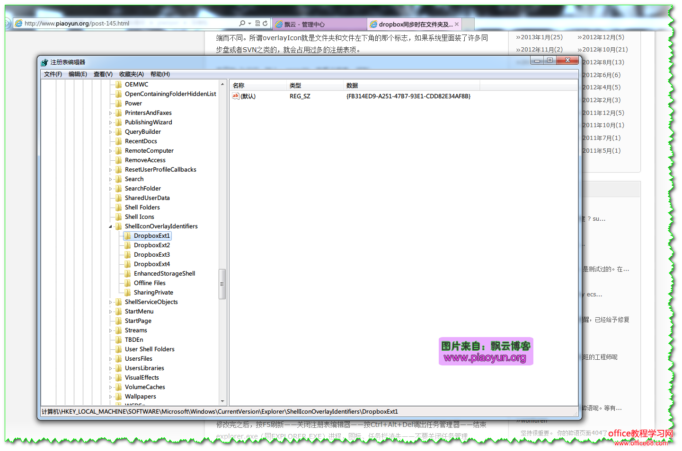The height and width of the screenshot is (451, 682).
Task: Click the refresh icon in the address bar
Action: click(265, 23)
